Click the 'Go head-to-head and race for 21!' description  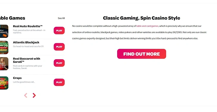coord(28,46)
